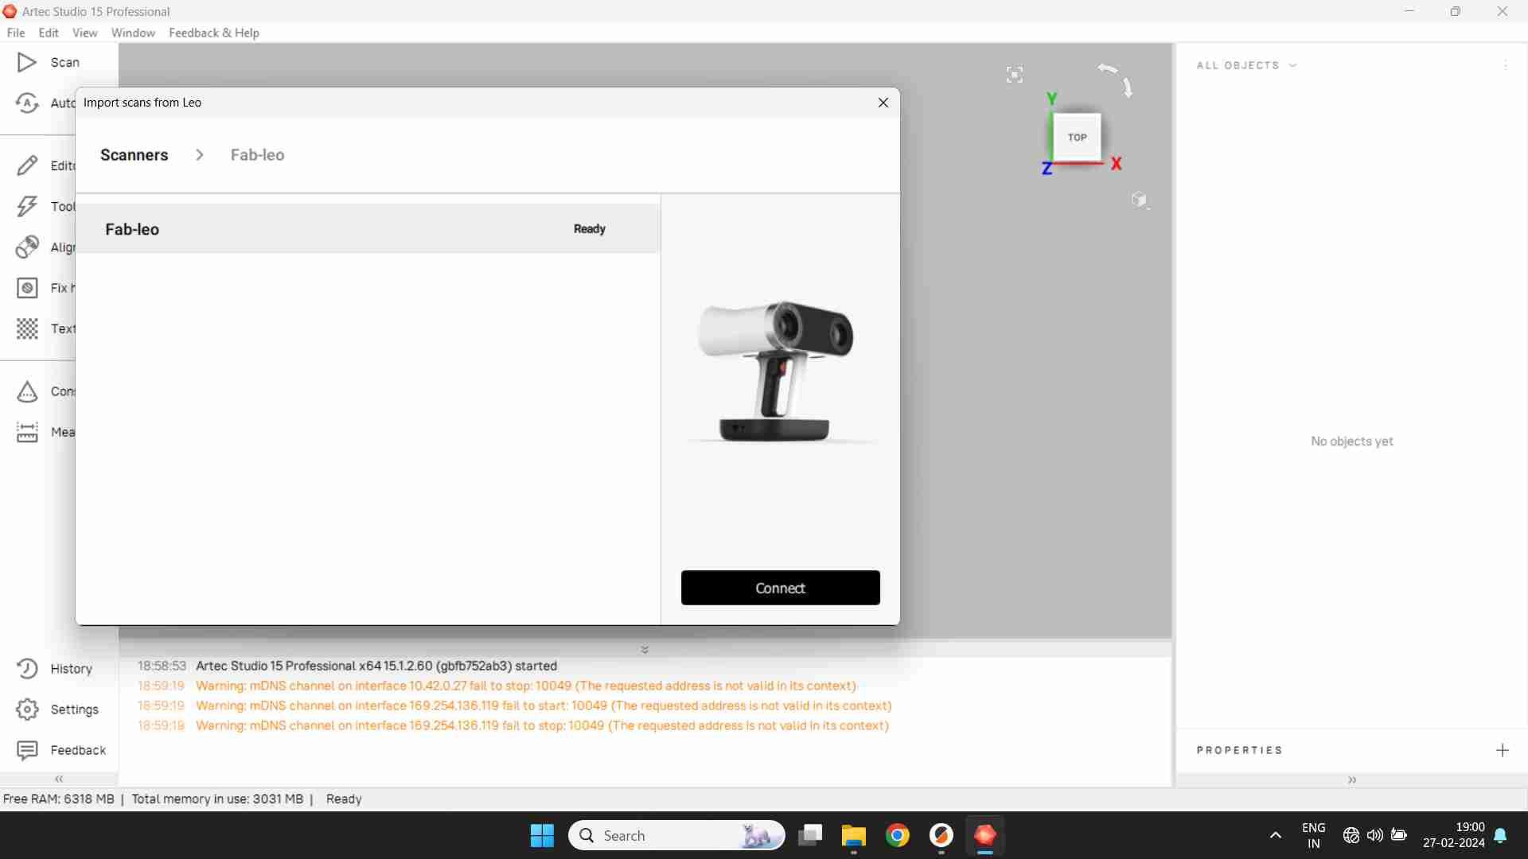Click the ENG IN language indicator
This screenshot has height=859, width=1528.
coord(1314,835)
